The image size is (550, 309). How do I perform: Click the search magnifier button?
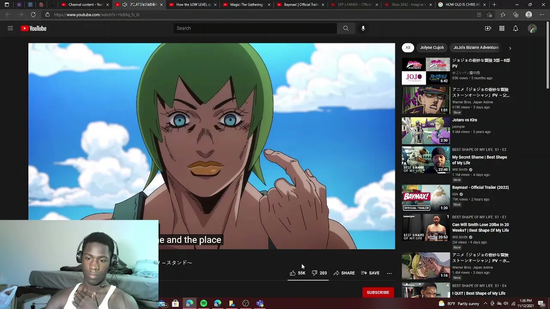pos(346,28)
